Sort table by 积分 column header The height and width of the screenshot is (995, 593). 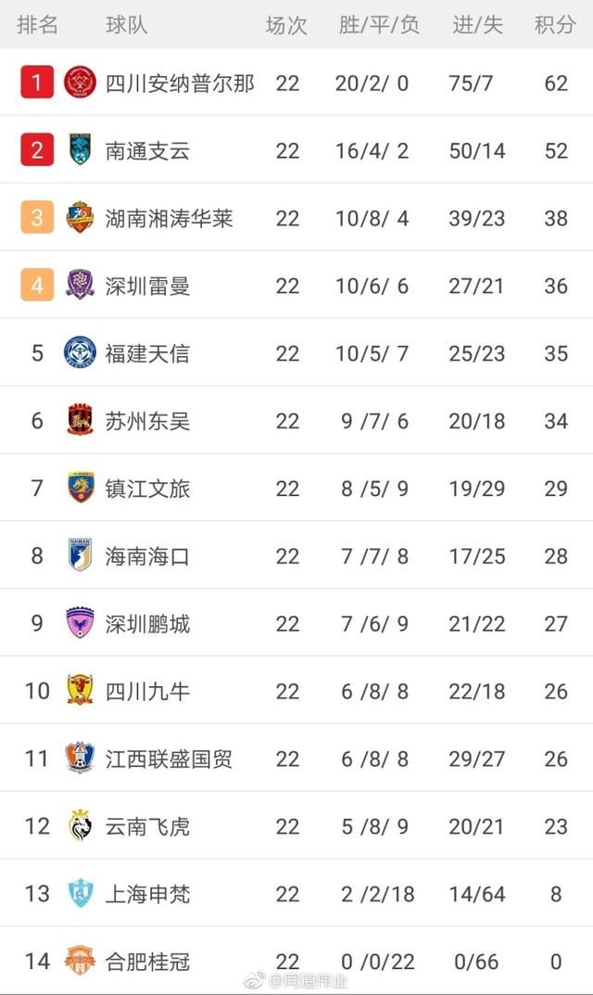[x=555, y=25]
